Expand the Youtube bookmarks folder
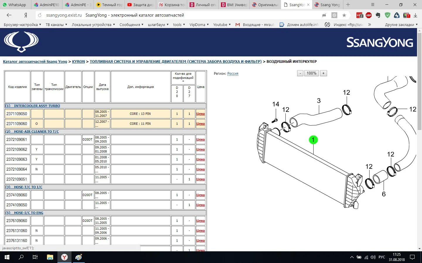The height and width of the screenshot is (263, 422). pyautogui.click(x=222, y=25)
